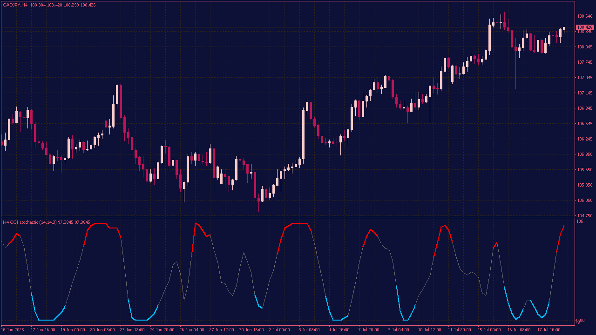Click the 0.00 level on indicator scale
Image resolution: width=596 pixels, height=335 pixels.
coord(581,321)
